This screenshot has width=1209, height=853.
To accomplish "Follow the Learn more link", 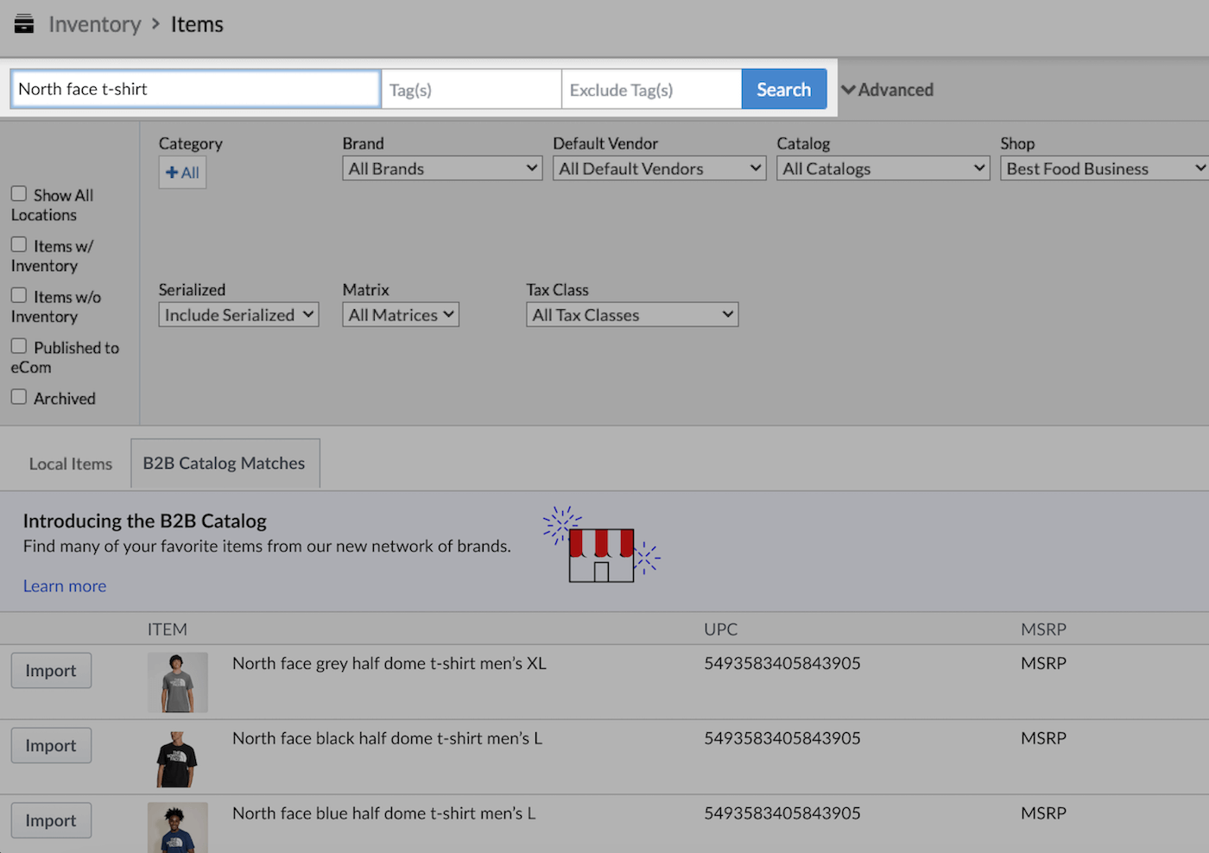I will click(65, 586).
